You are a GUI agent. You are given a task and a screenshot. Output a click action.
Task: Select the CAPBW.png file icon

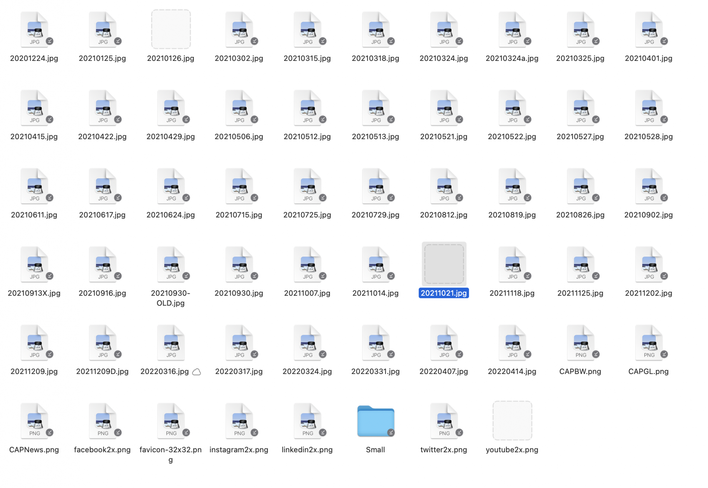(x=580, y=343)
